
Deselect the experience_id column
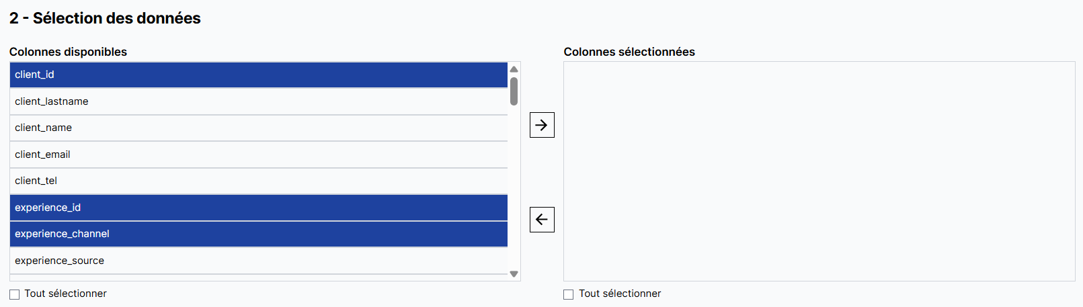coord(258,208)
